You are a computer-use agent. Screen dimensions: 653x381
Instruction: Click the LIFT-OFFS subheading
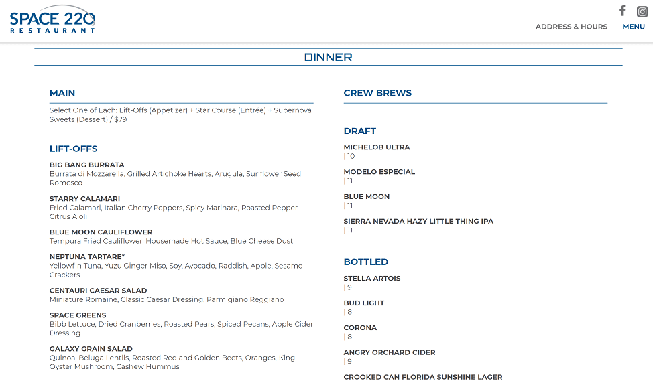[74, 149]
